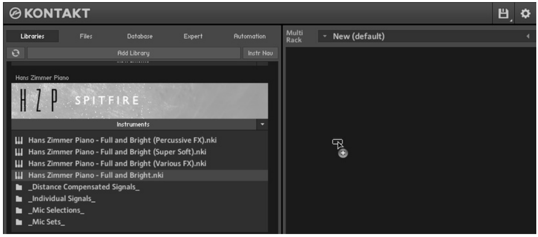Click the Add Library button
538x237 pixels.
(x=133, y=53)
